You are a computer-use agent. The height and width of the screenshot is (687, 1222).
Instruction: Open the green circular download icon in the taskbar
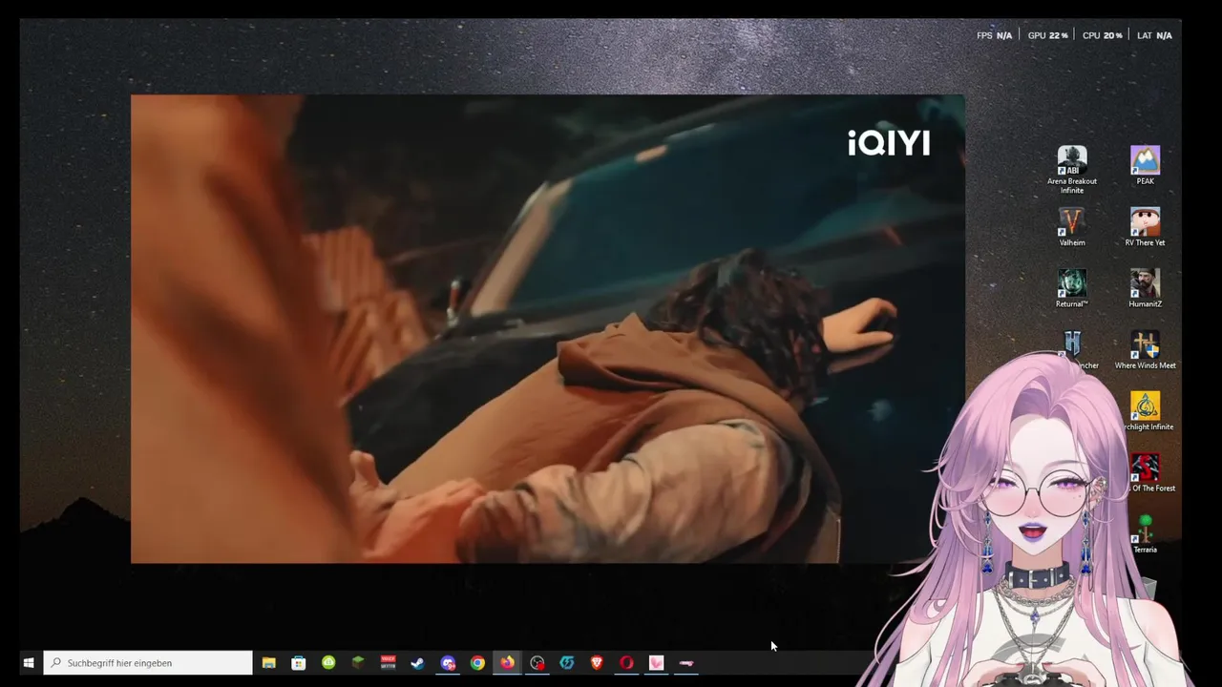coord(328,663)
